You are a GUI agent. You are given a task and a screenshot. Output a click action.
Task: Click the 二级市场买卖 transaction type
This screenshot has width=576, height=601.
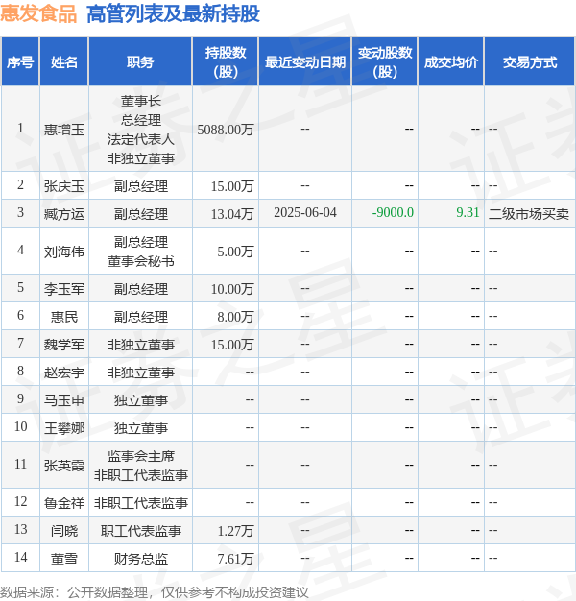[x=529, y=214]
